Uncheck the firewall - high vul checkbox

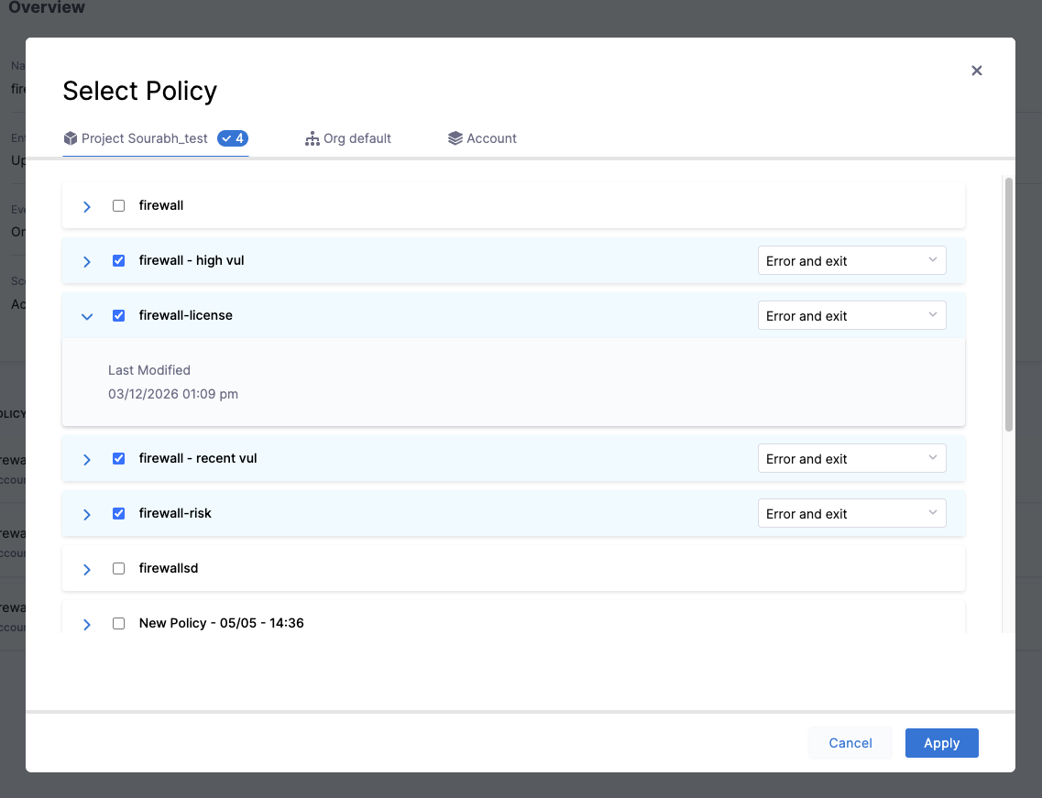pos(118,260)
